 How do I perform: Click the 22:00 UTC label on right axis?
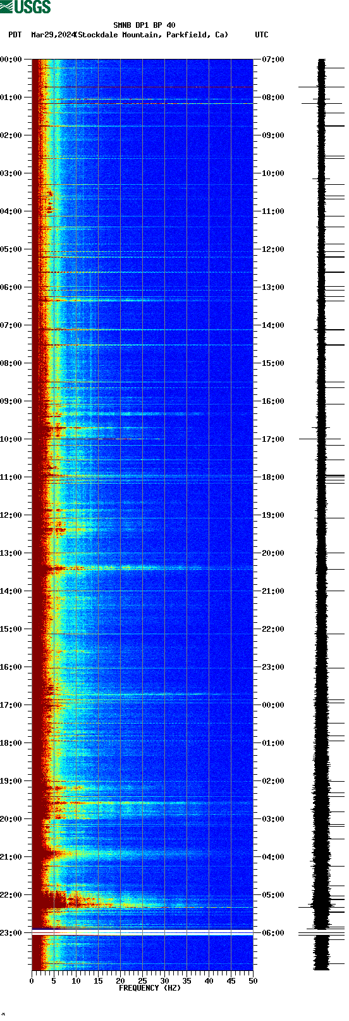coord(273,629)
